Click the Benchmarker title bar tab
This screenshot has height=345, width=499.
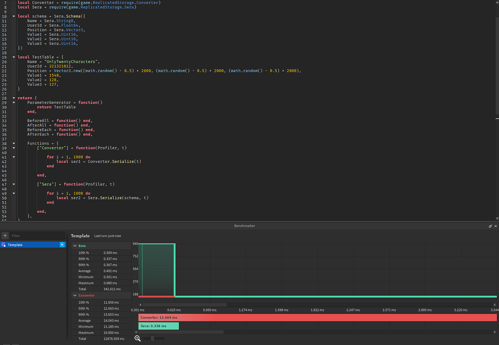point(244,226)
